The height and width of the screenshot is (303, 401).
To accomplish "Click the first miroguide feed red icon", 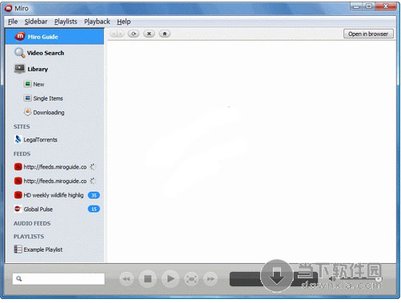I will (18, 167).
